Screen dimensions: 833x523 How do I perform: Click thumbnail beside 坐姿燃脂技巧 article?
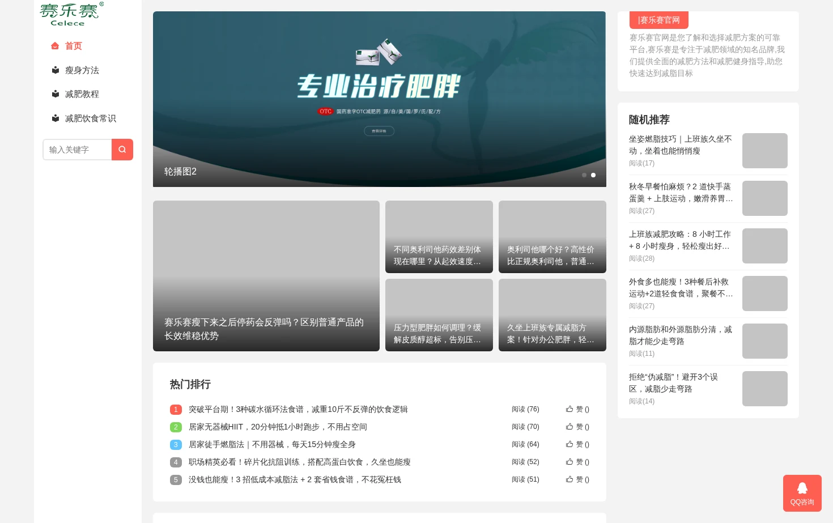coord(765,151)
